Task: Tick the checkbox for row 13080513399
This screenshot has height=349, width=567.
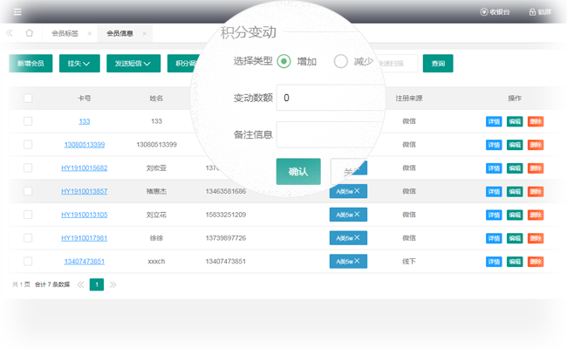Action: (28, 145)
